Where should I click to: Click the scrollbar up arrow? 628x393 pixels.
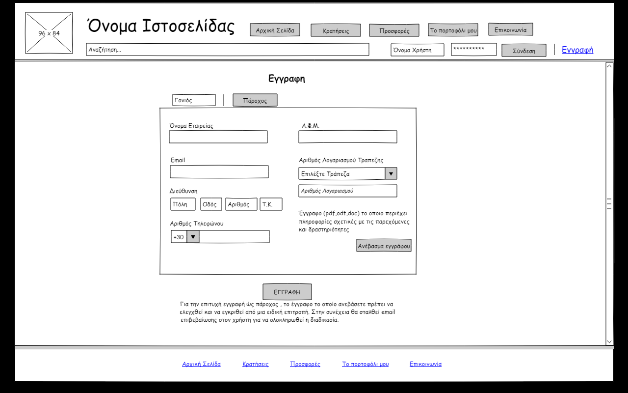609,66
